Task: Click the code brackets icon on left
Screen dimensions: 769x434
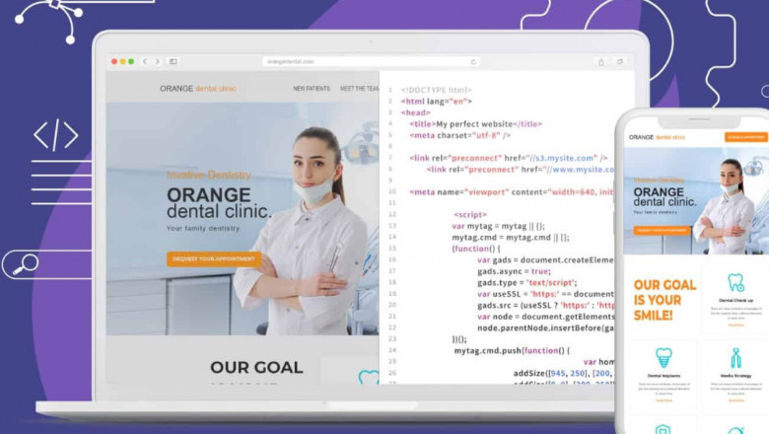Action: coord(55,135)
